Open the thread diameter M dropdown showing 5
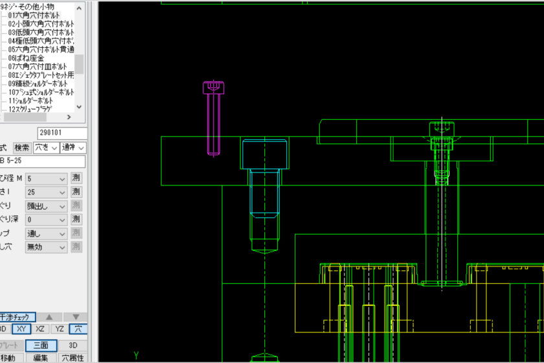 pyautogui.click(x=46, y=178)
